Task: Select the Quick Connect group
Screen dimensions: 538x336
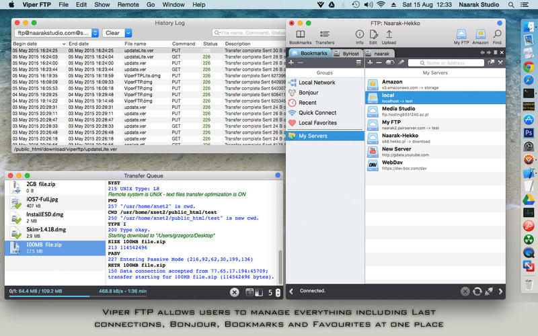Action: 318,113
